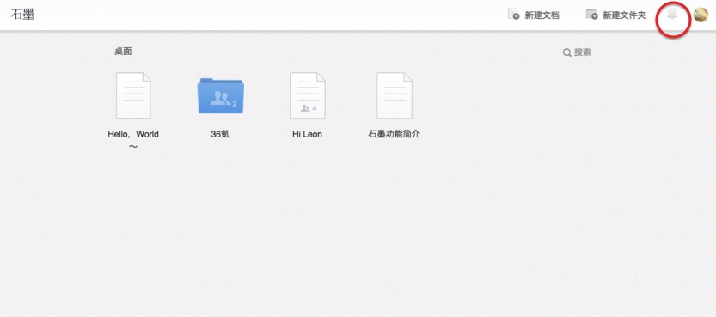Image resolution: width=716 pixels, height=317 pixels.
Task: Click the new document plus icon
Action: click(514, 15)
